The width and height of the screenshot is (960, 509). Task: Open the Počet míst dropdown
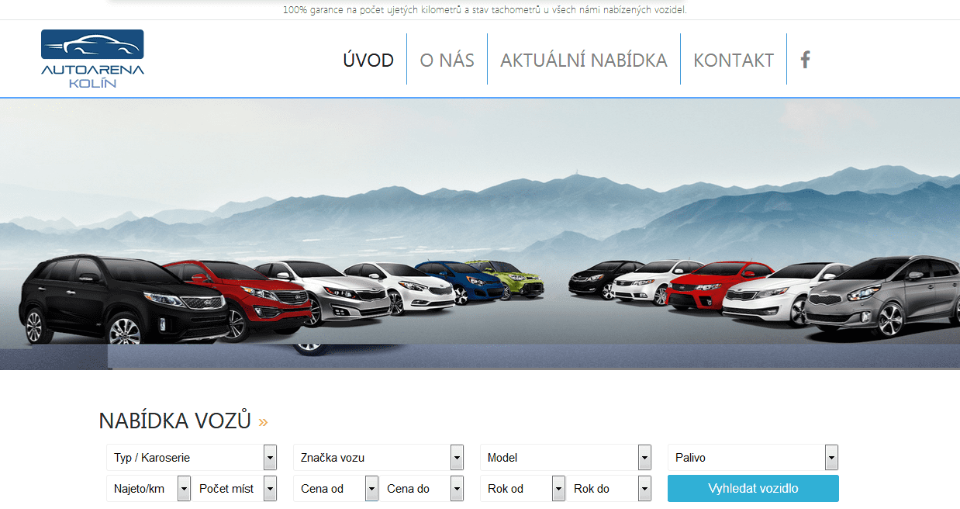coord(234,489)
